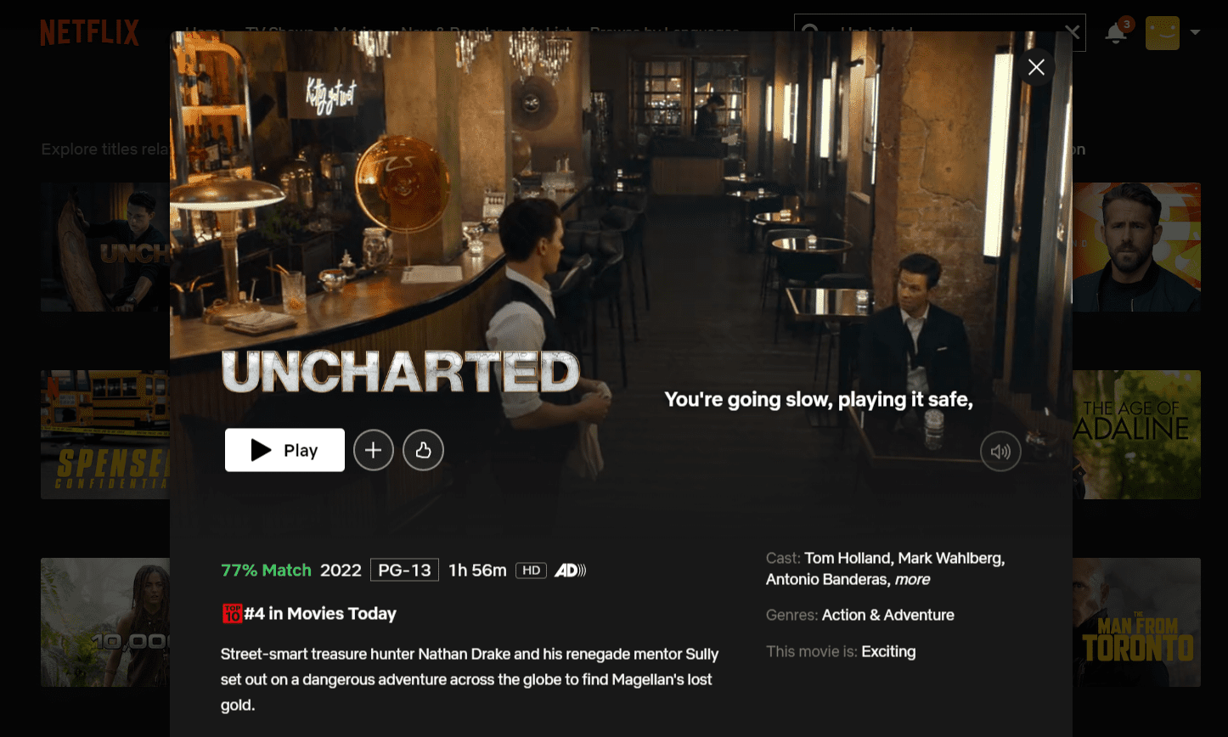Mute the trailer audio

(x=1000, y=452)
